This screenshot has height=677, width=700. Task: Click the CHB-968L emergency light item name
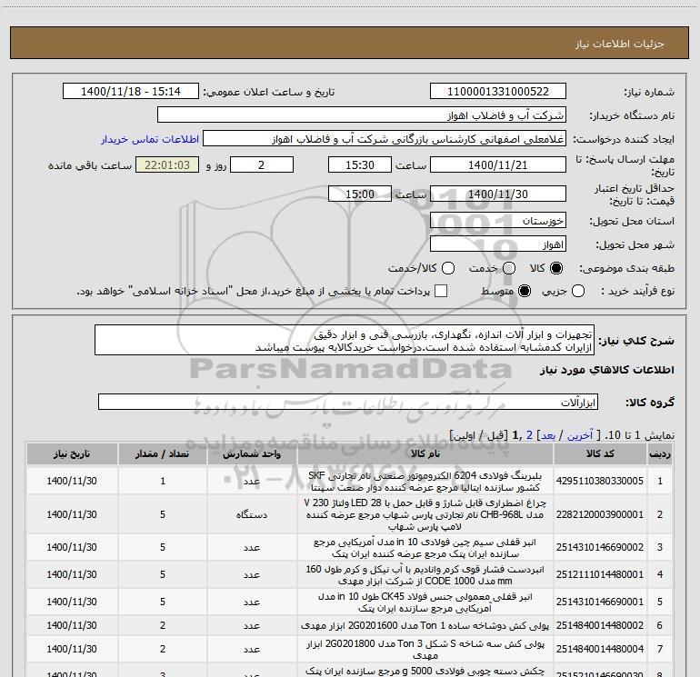click(x=425, y=514)
